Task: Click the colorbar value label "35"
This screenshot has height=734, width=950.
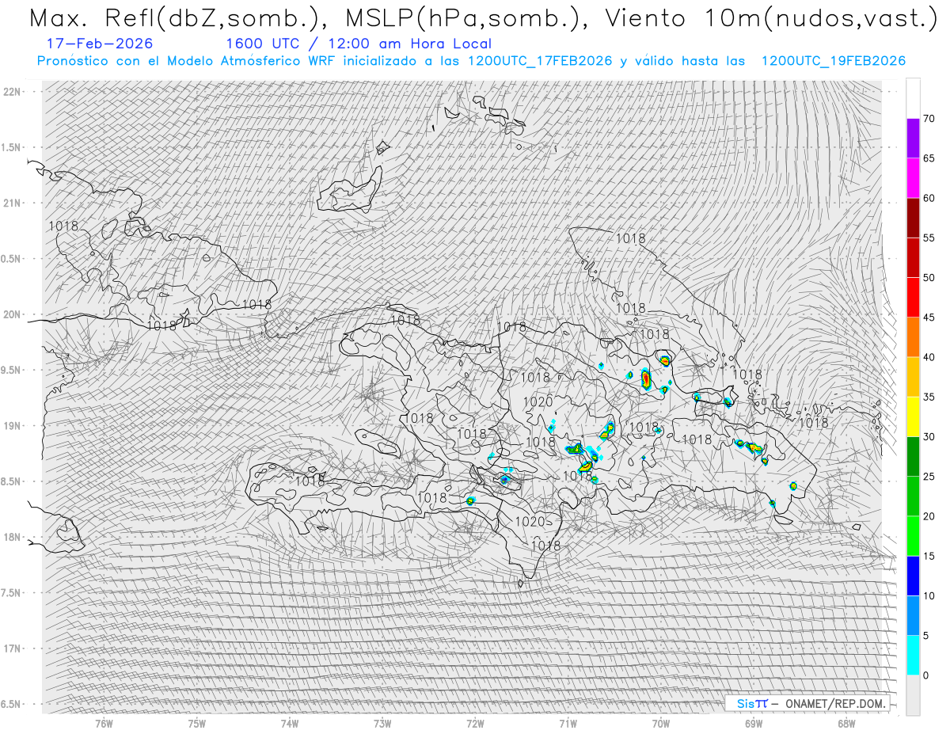Action: (x=929, y=397)
